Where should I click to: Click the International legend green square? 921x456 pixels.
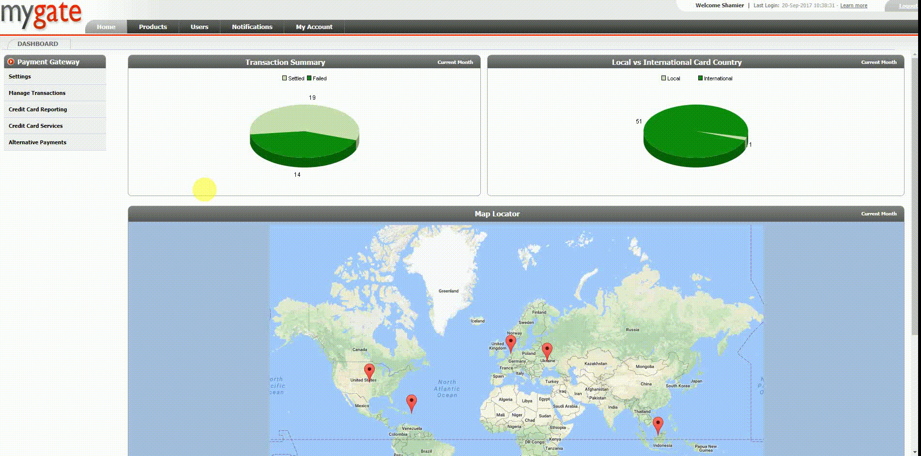(700, 78)
